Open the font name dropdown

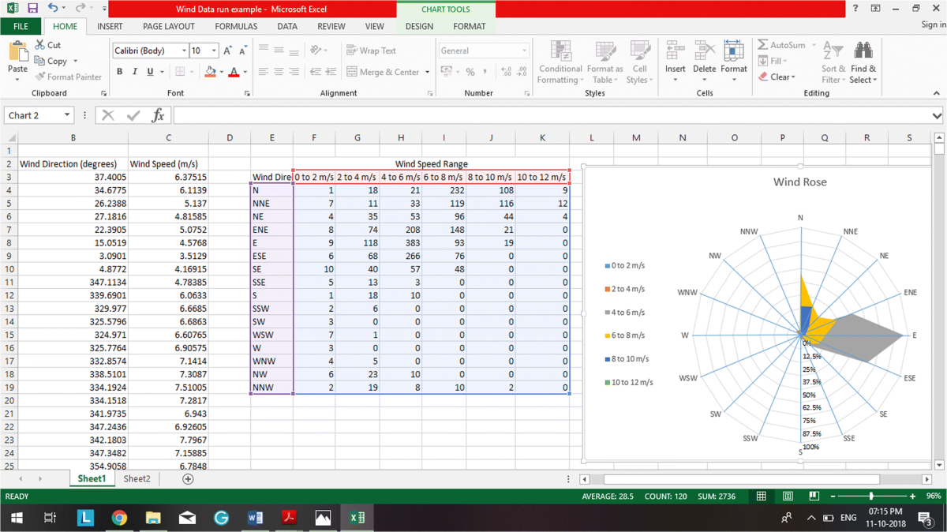[x=184, y=51]
